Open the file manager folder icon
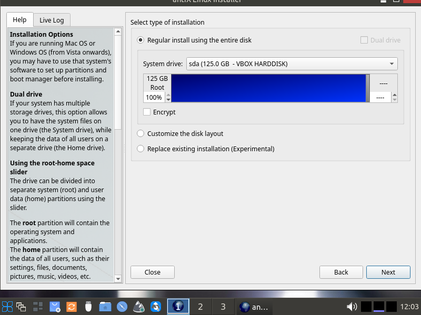The width and height of the screenshot is (421, 315). coord(105,307)
